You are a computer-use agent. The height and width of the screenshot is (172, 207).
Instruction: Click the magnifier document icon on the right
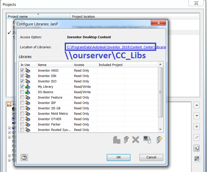coord(197,148)
